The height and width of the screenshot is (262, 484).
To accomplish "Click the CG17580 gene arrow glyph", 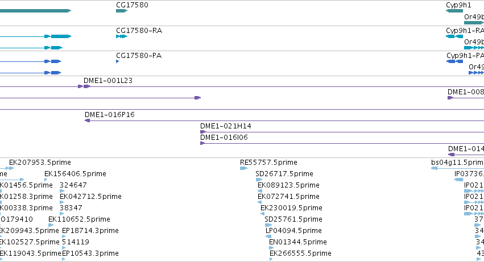I will [x=122, y=11].
